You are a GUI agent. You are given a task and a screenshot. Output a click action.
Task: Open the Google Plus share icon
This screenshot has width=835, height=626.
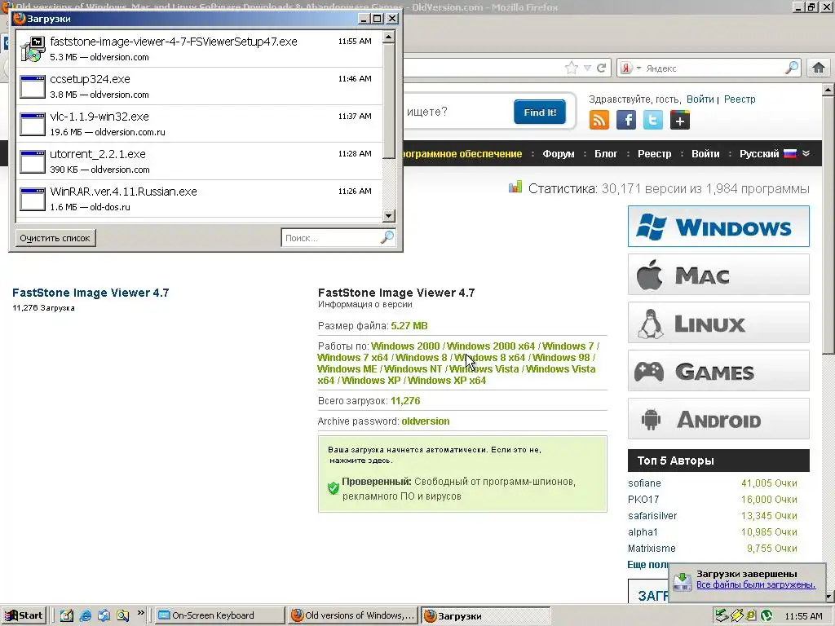(x=679, y=120)
